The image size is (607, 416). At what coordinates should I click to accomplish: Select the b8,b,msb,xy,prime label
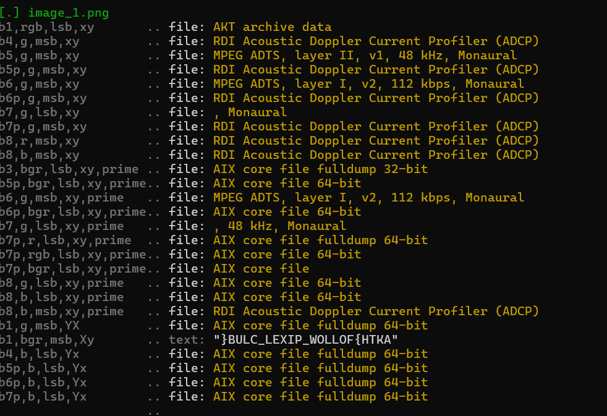click(62, 311)
